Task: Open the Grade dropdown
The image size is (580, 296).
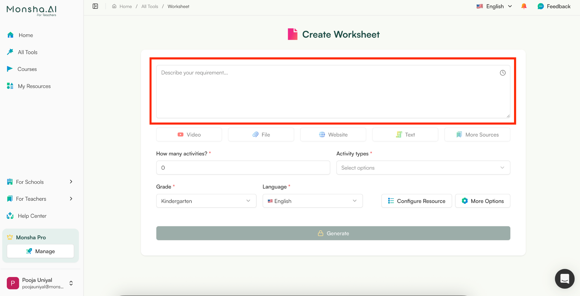Action: pyautogui.click(x=206, y=201)
